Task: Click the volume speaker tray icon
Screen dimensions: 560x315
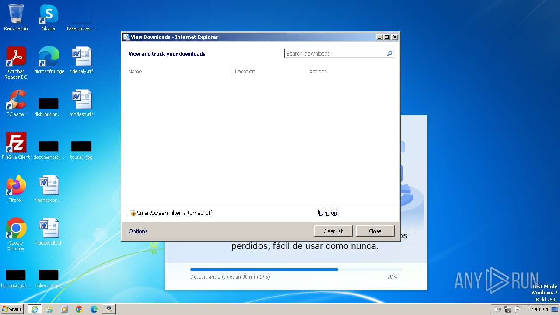Action: [x=497, y=309]
